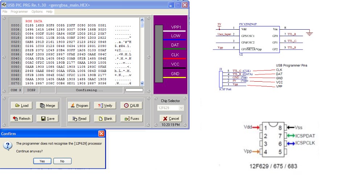Click the blue LOW wire line
348x176 pixels.
pyautogui.click(x=174, y=40)
